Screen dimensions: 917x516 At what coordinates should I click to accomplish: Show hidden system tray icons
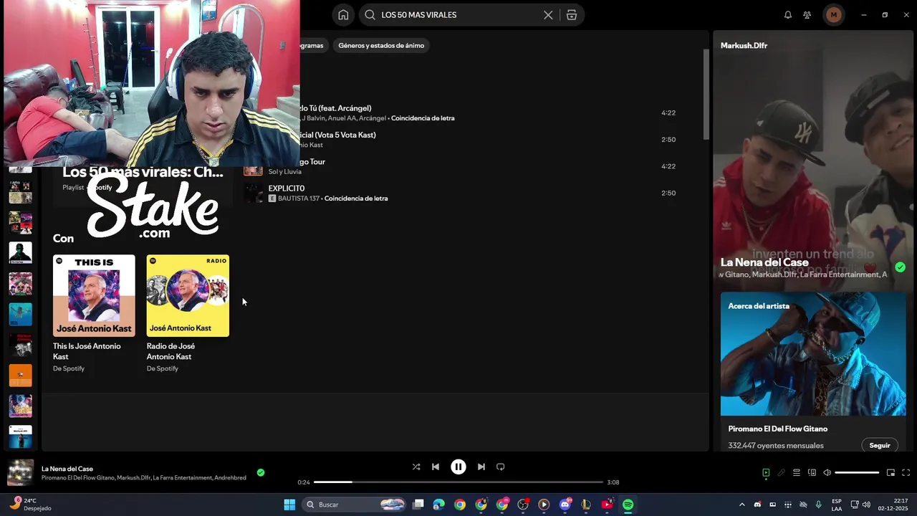(741, 505)
